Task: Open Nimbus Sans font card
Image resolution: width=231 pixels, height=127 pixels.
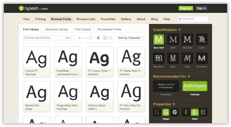Action: (100, 97)
